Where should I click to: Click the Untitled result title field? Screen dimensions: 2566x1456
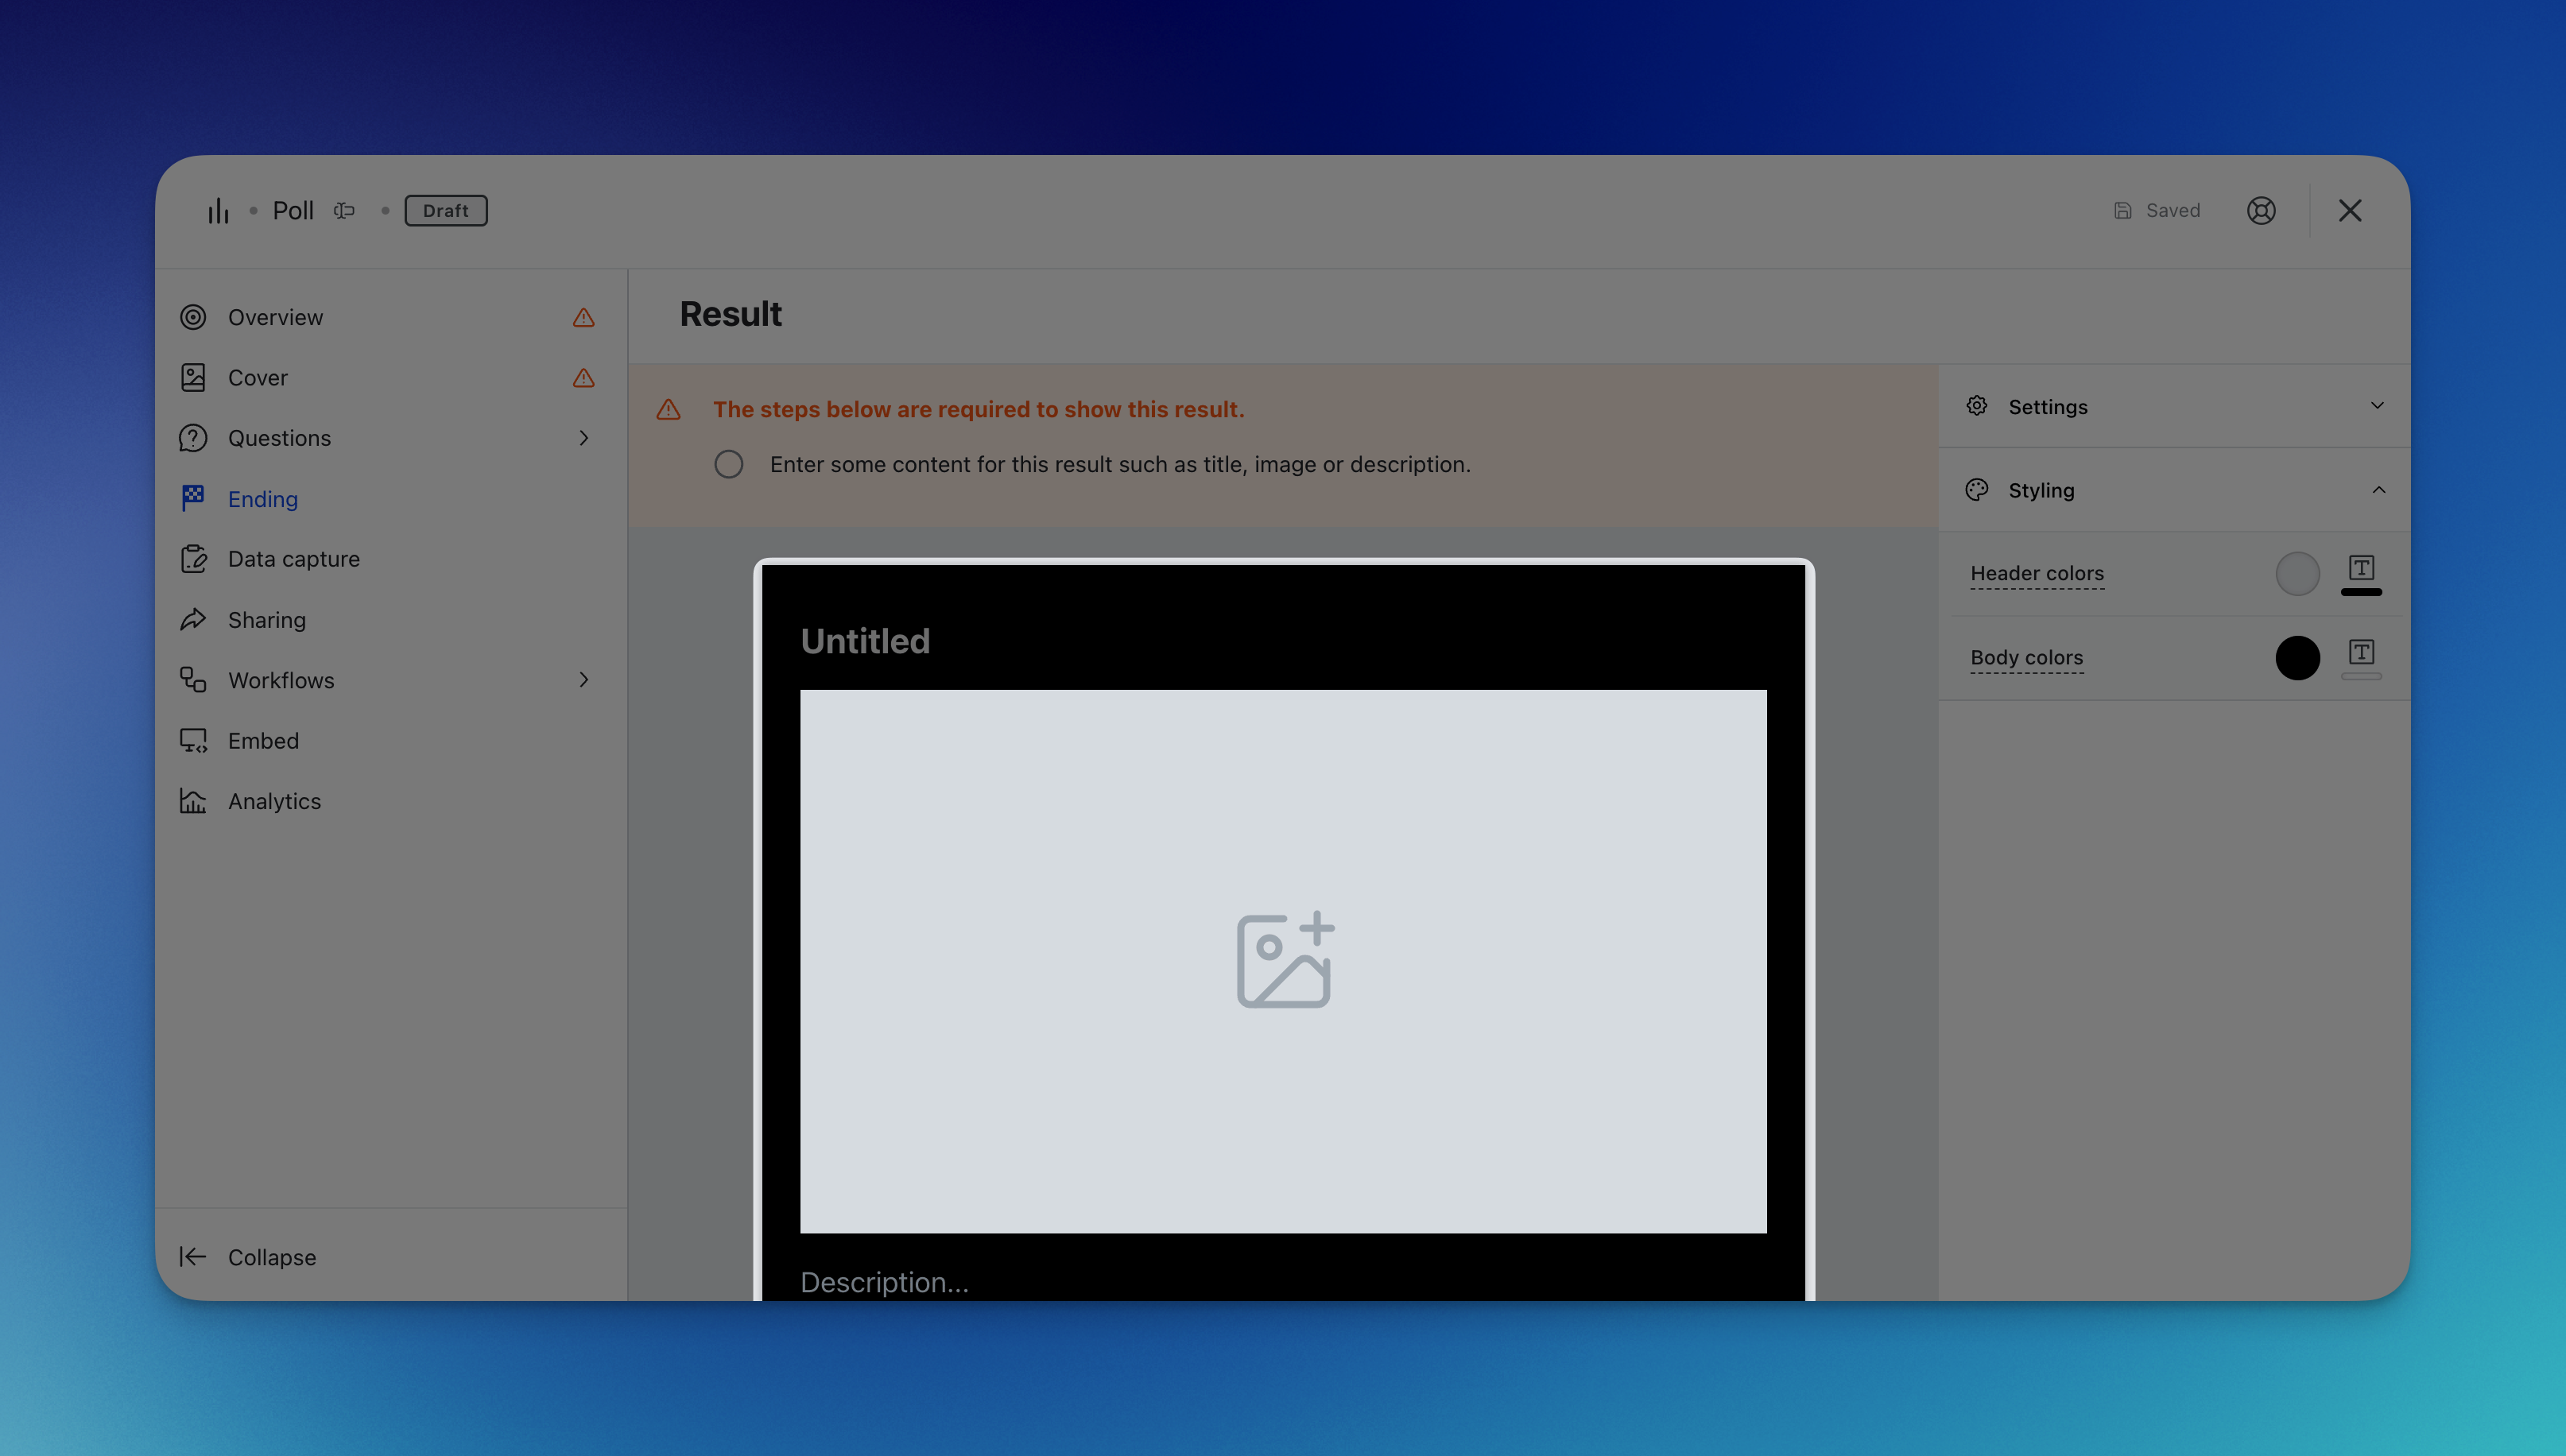click(865, 641)
